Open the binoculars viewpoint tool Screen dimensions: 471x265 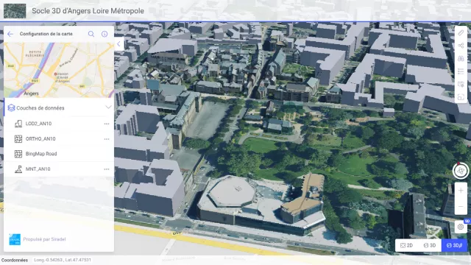click(x=461, y=59)
